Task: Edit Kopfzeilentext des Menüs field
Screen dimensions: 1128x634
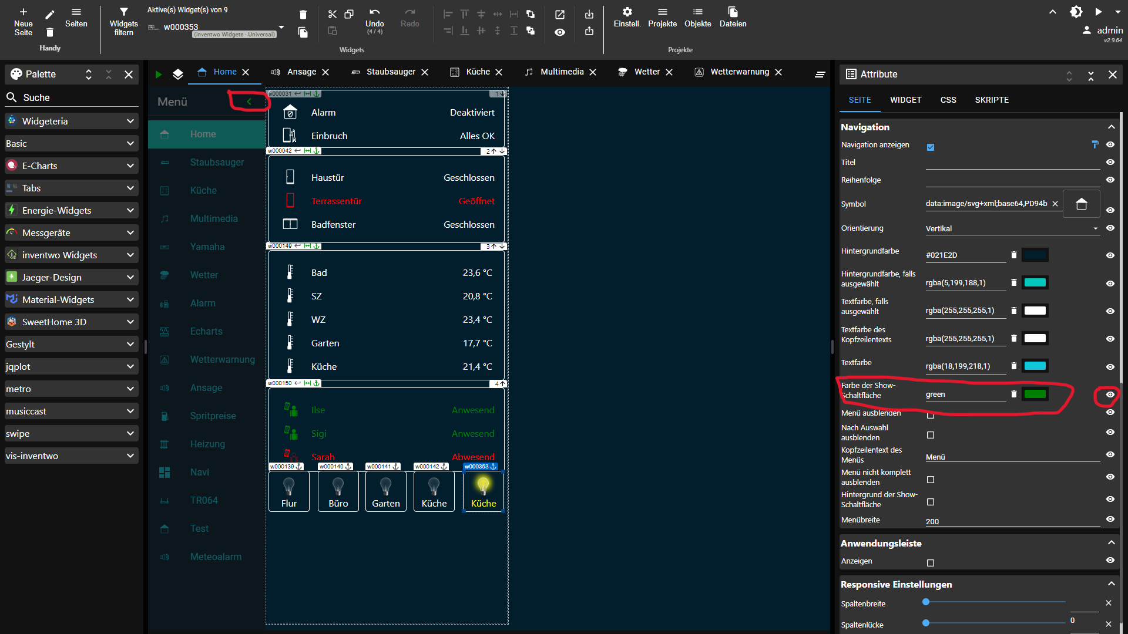Action: click(1012, 457)
